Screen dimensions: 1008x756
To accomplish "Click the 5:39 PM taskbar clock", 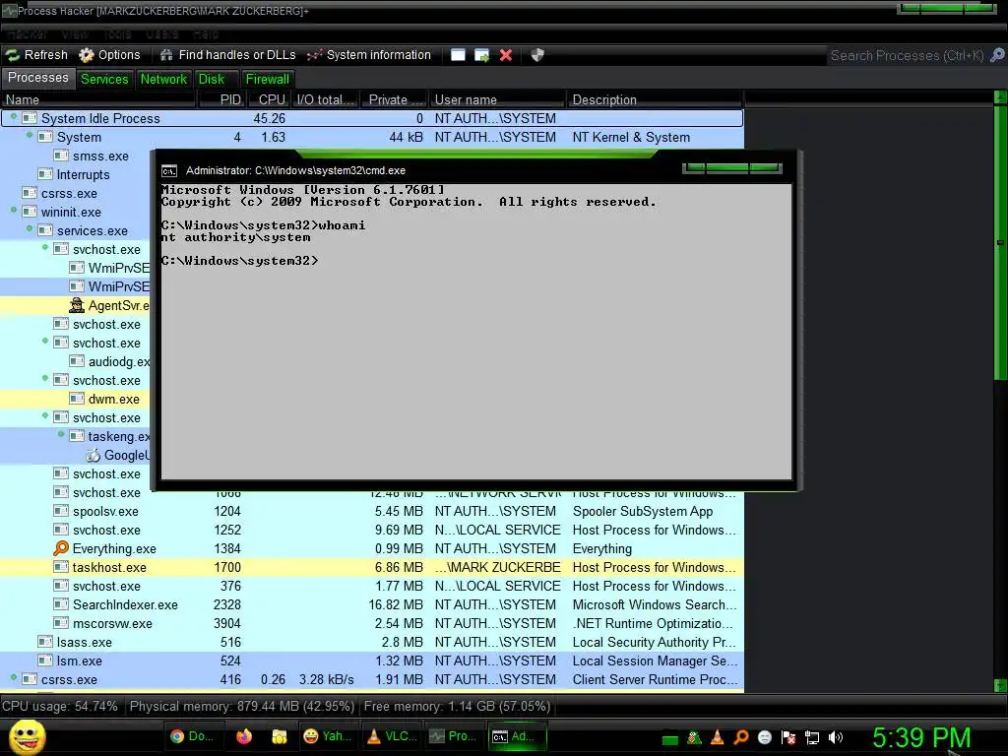I will pos(921,737).
